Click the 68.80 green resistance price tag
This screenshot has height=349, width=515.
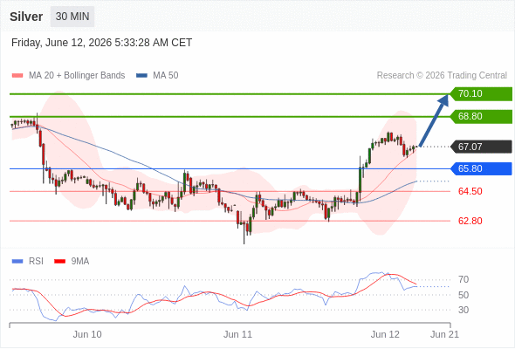point(481,117)
